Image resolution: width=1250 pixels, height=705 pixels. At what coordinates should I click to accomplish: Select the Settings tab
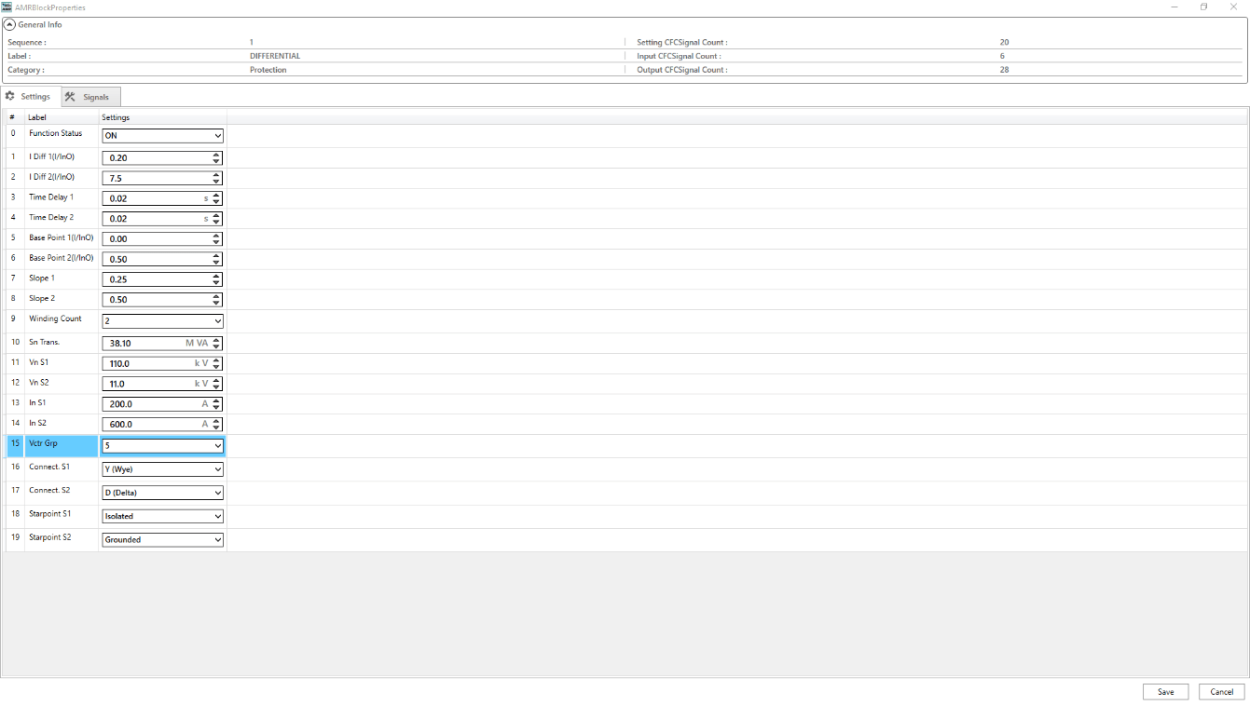coord(29,97)
